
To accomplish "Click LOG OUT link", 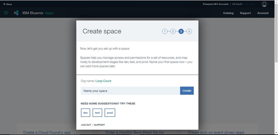I will point(86,125).
